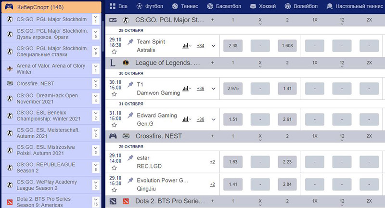This screenshot has height=208, width=385.
Task: Expand markets dropdown for T1 match
Action: click(214, 89)
